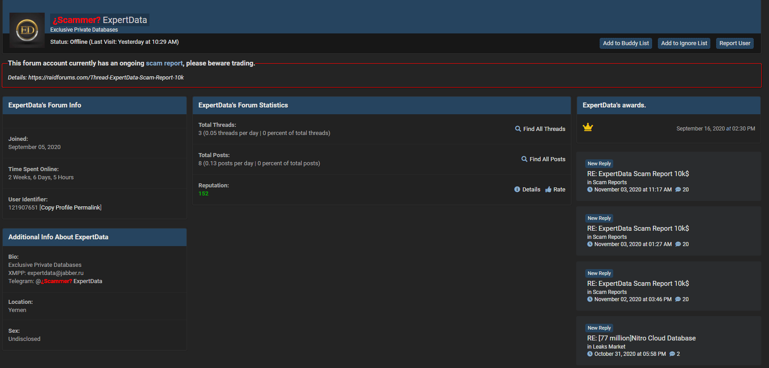The width and height of the screenshot is (769, 368).
Task: Click the ¿Scammer? ExpertData username heading
Action: pyautogui.click(x=100, y=20)
